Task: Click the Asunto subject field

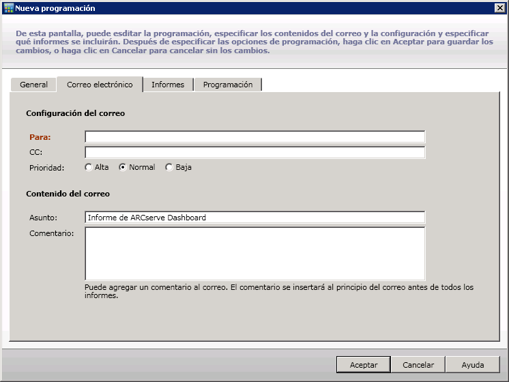Action: (x=254, y=217)
